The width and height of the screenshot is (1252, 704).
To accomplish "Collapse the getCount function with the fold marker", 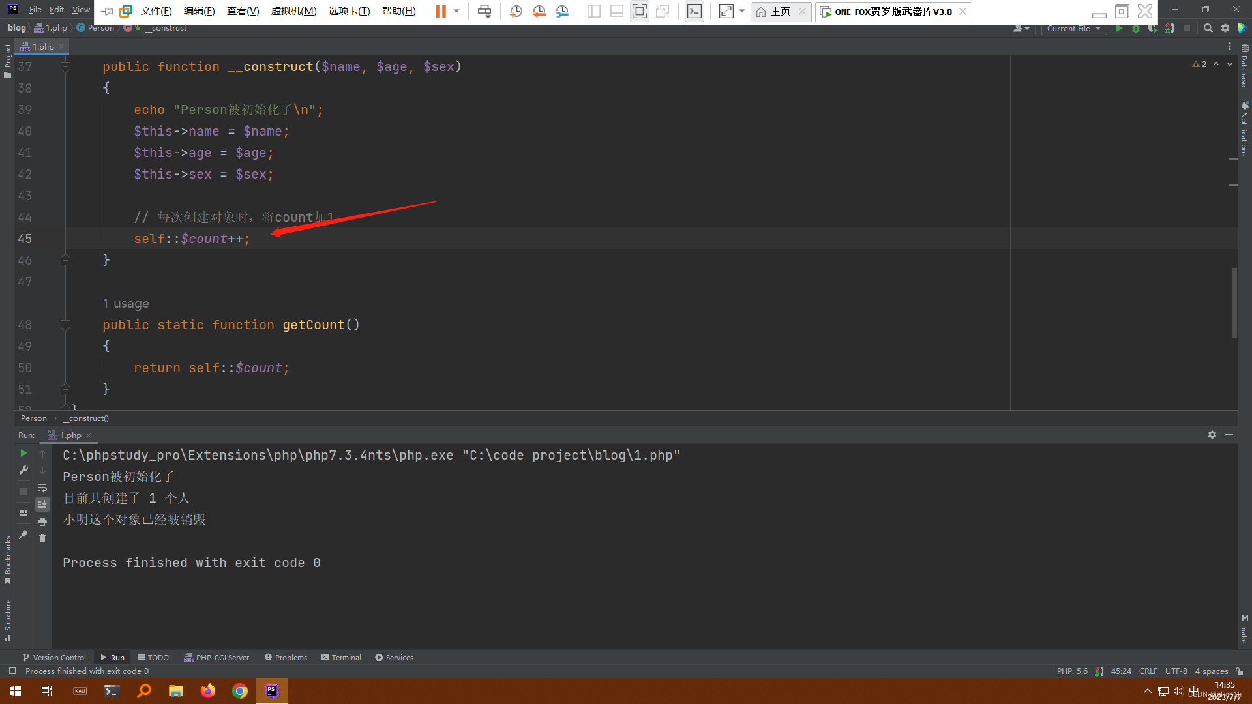I will point(65,325).
